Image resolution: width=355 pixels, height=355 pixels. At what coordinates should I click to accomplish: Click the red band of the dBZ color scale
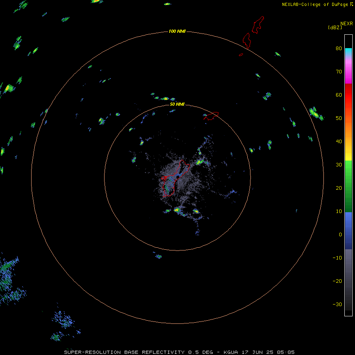[x=348, y=95]
